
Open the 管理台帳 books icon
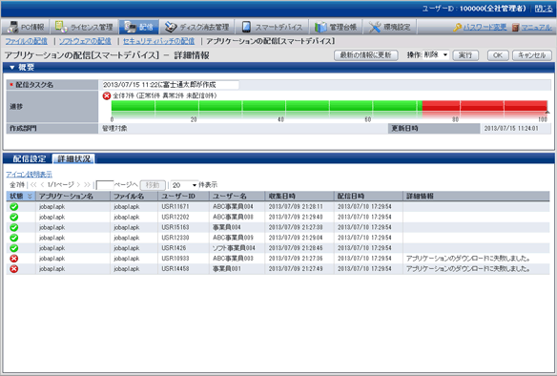pyautogui.click(x=320, y=27)
